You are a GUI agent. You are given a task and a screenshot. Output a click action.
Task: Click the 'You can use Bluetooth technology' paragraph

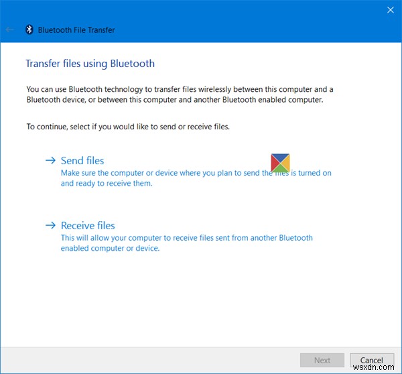click(x=180, y=95)
